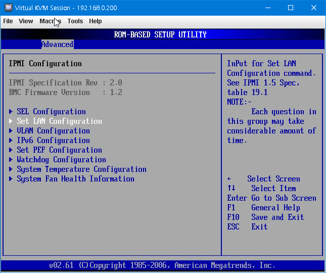Viewport: 326px width, 273px height.
Task: Click the Select Item arrows hint
Action: pyautogui.click(x=261, y=189)
